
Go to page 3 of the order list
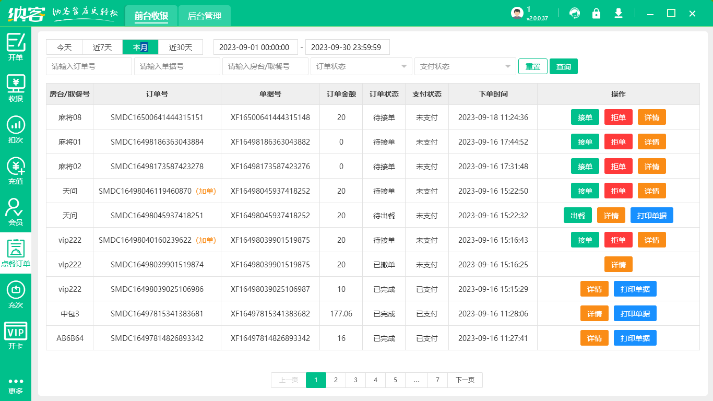pos(355,380)
